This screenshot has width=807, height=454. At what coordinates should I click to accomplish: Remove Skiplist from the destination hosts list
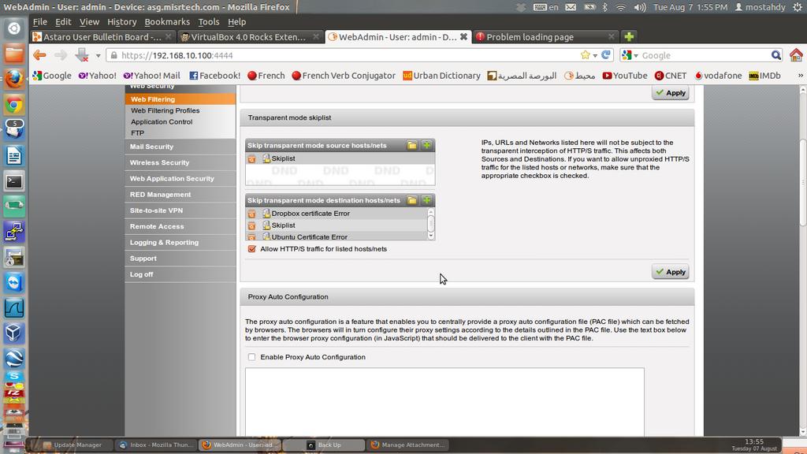(251, 225)
